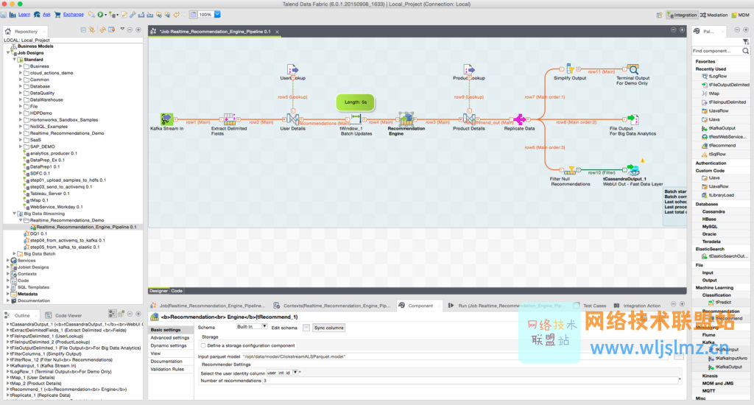Open the Schema Built-In dropdown

264,327
